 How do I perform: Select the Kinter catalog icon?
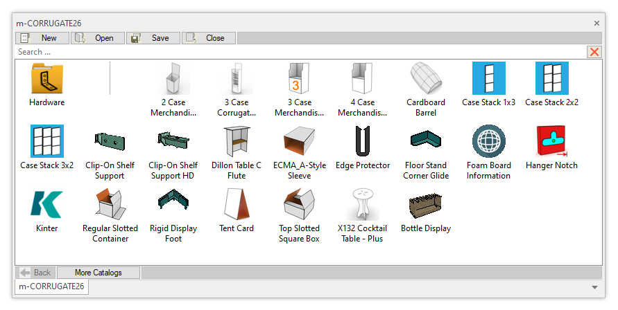(x=47, y=205)
